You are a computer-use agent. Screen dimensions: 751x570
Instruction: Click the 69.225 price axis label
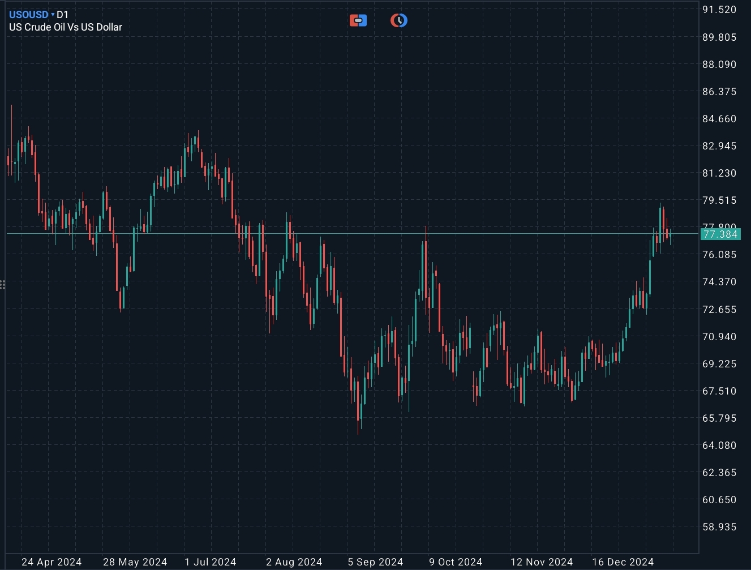(719, 364)
